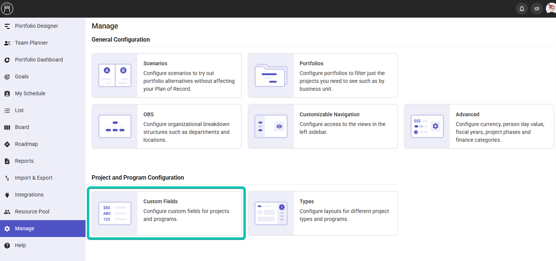The height and width of the screenshot is (261, 556).
Task: Click the Portfolios card thumbnail image
Action: pos(271,75)
